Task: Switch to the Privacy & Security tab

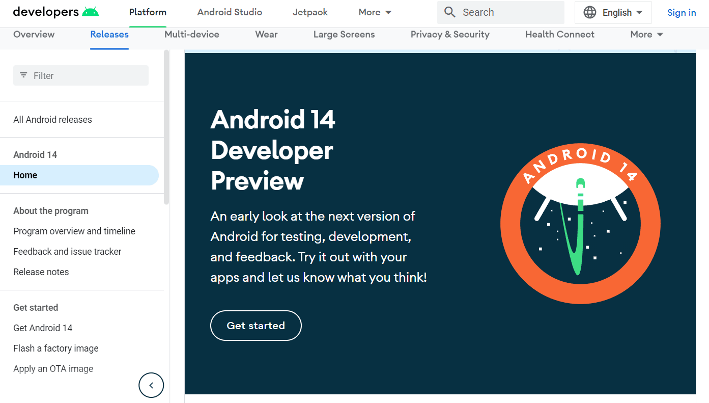Action: [x=450, y=35]
